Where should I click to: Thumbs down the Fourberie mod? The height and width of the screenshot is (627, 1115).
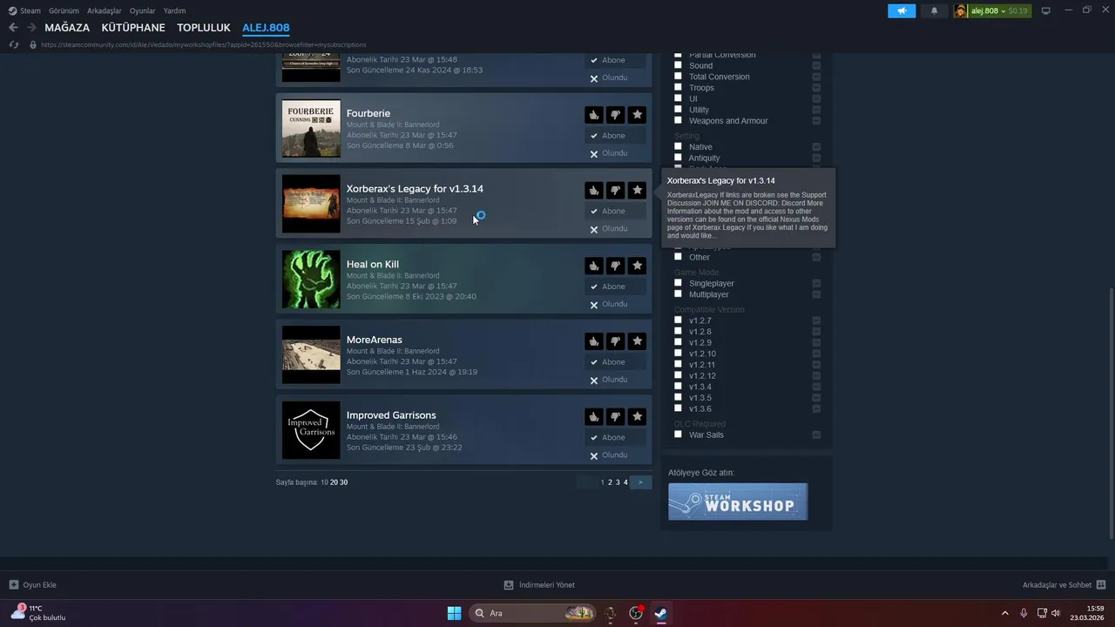point(615,115)
